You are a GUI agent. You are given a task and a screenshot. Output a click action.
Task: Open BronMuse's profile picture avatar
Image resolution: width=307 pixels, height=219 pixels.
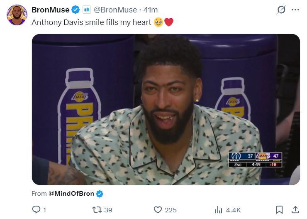[x=17, y=15]
